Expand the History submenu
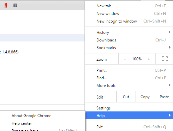173x131 pixels. point(129,33)
